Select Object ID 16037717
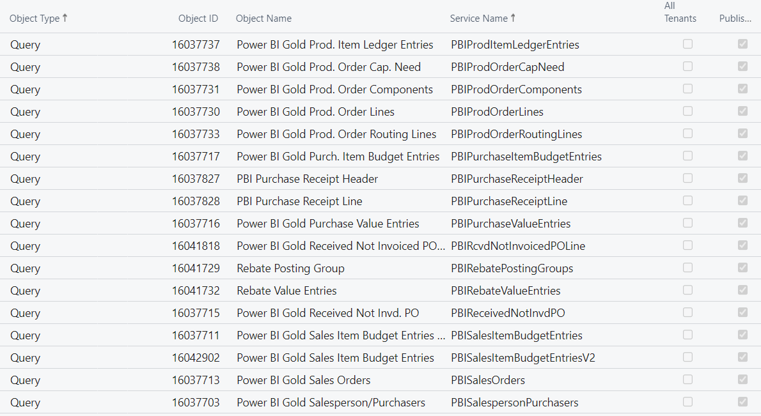 click(196, 157)
